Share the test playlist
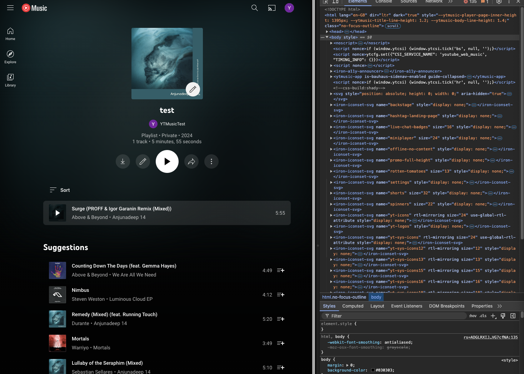Screen dimensions: 524x374 point(191,161)
